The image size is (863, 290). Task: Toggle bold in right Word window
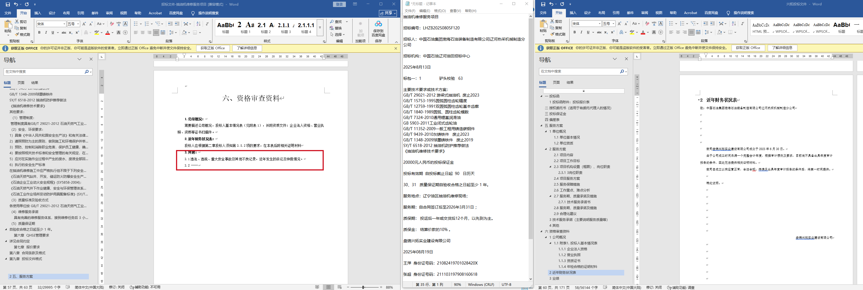[575, 32]
